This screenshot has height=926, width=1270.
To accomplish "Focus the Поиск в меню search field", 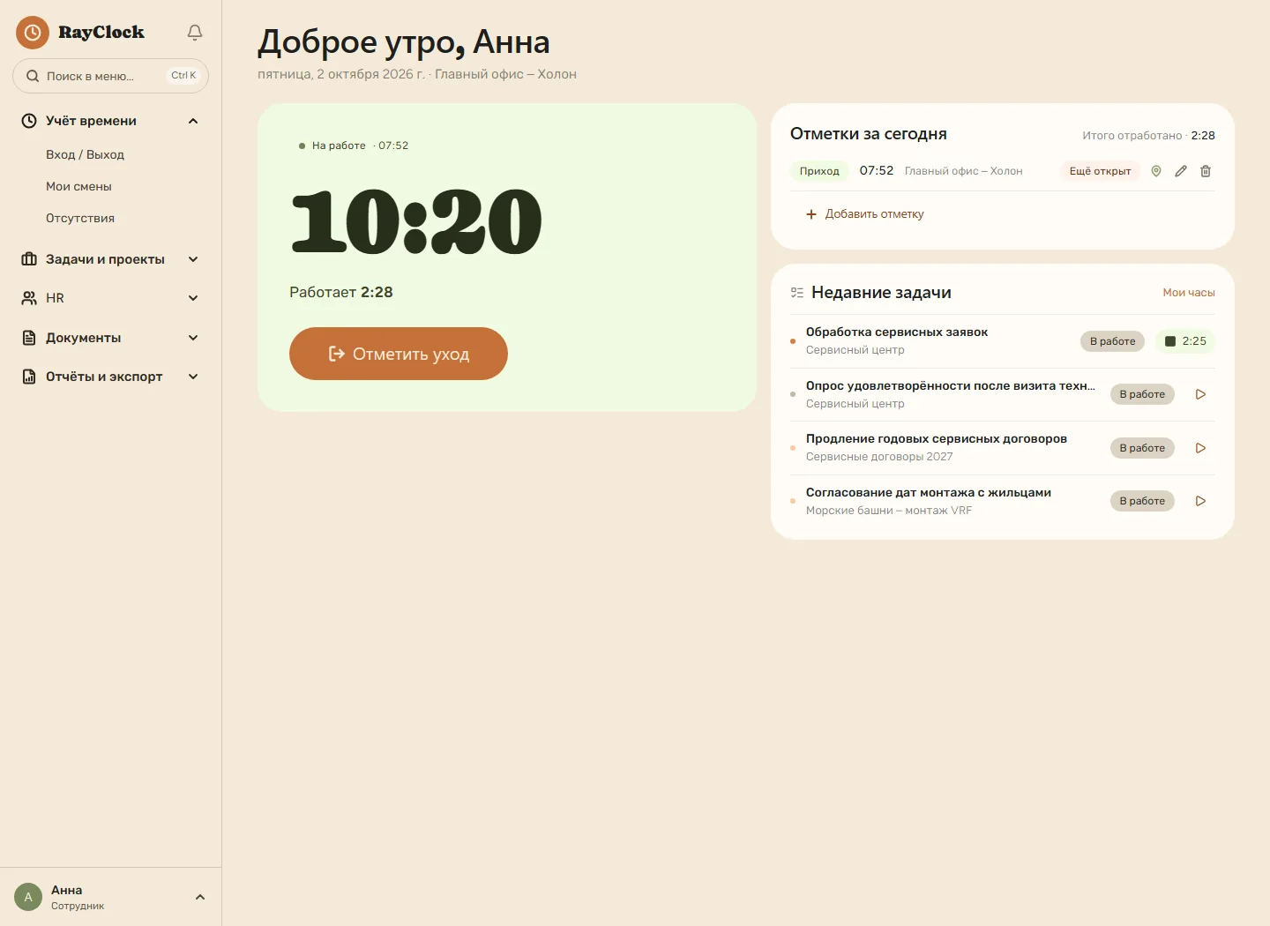I will (x=110, y=76).
